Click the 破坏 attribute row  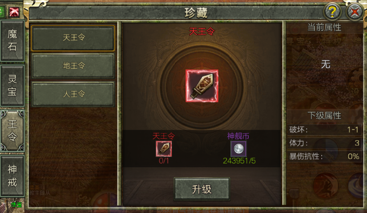pos(324,130)
